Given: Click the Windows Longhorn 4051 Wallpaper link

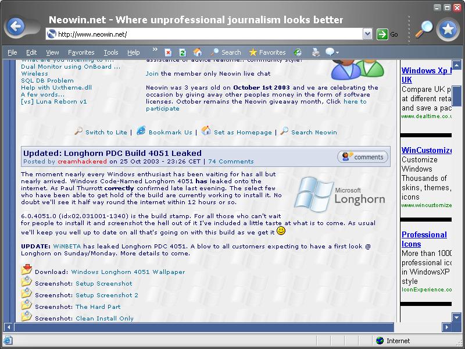Looking at the screenshot, I should (x=128, y=272).
